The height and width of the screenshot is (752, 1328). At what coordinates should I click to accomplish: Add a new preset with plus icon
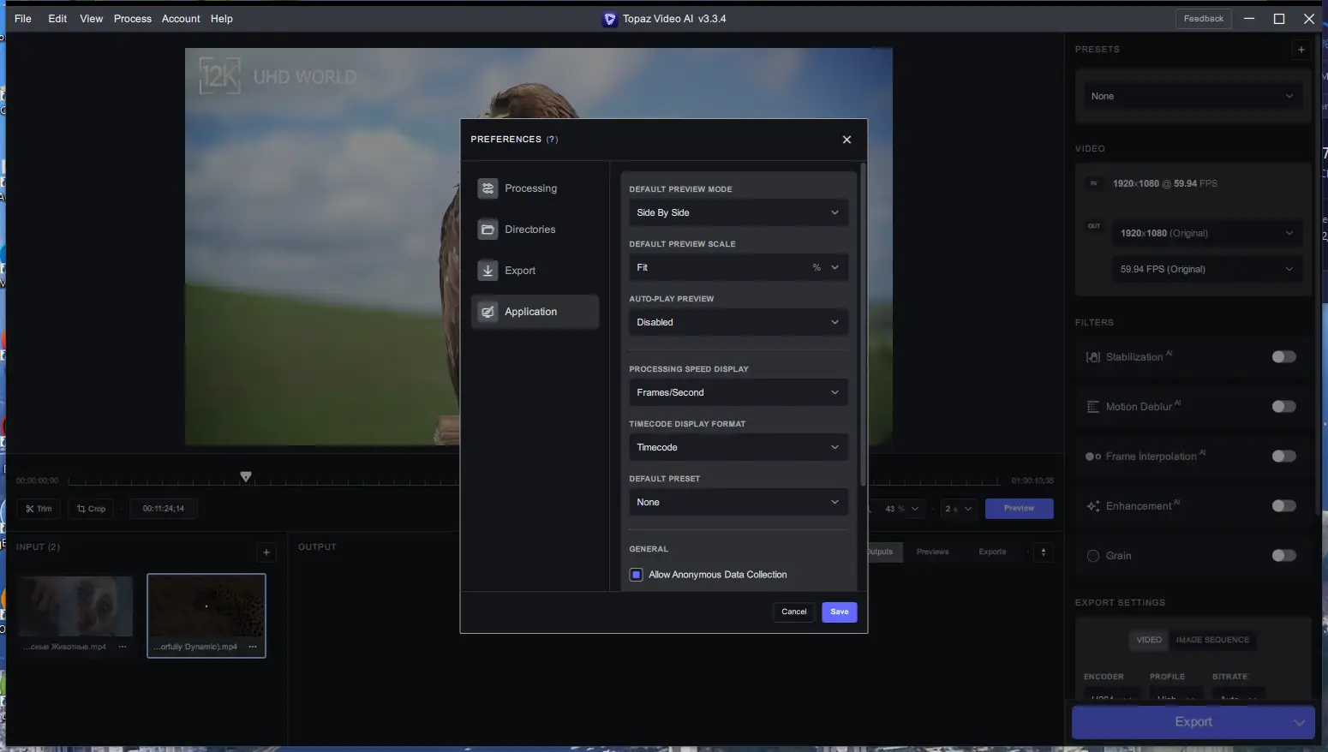point(1301,50)
